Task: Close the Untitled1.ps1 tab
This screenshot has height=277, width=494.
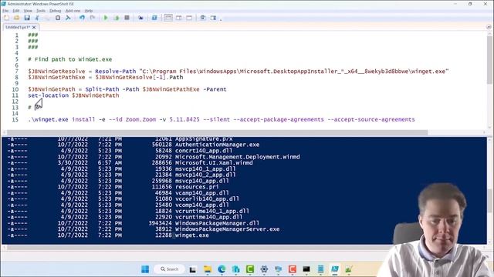Action: (x=34, y=28)
